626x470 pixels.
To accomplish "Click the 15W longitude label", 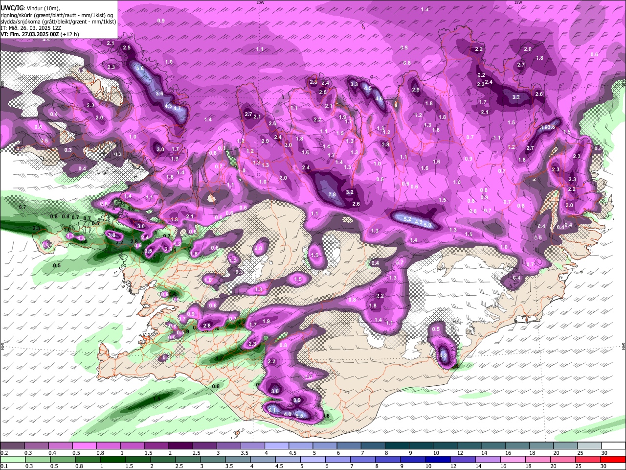I will point(518,2).
